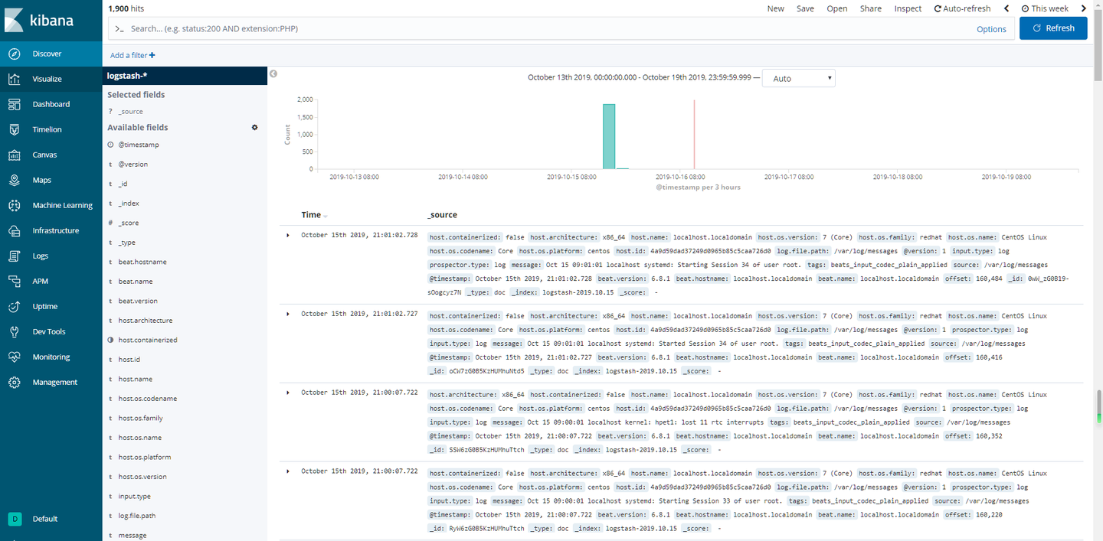Open the Timelion icon
Image resolution: width=1103 pixels, height=541 pixels.
(14, 129)
